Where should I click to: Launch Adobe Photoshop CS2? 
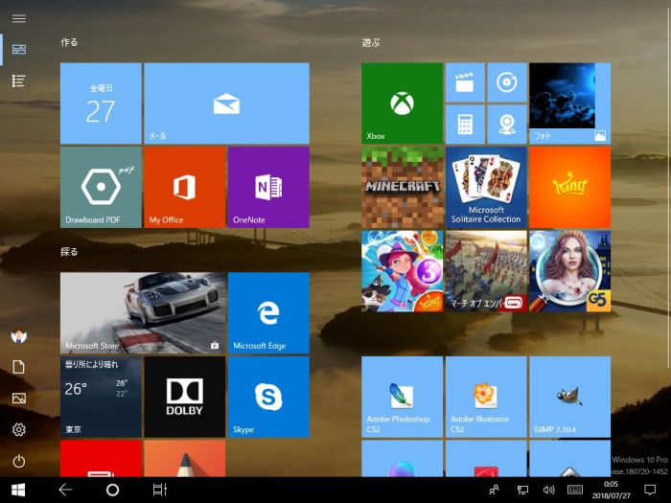[402, 397]
